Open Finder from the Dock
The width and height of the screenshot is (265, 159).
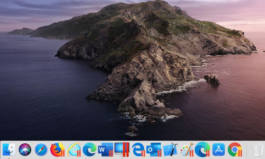coord(9,149)
